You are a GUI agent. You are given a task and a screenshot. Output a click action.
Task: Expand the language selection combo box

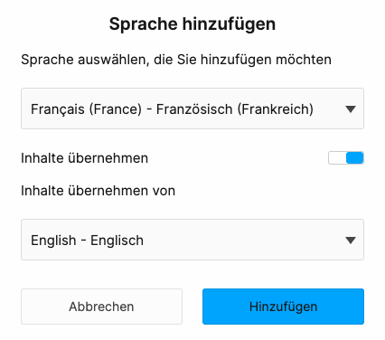(x=192, y=109)
